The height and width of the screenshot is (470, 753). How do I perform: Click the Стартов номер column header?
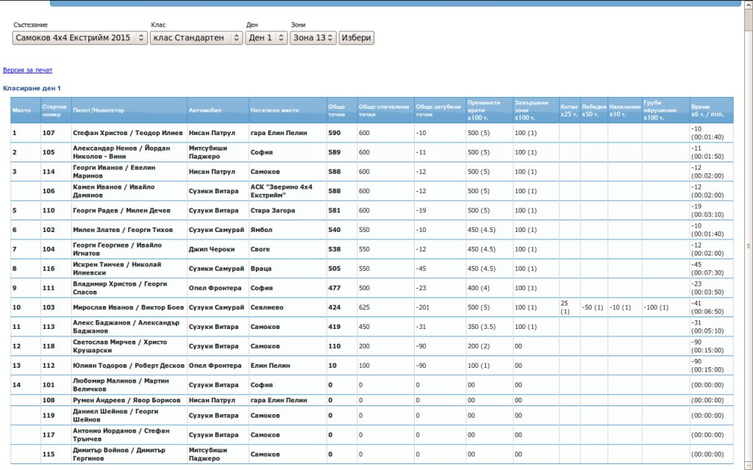pyautogui.click(x=55, y=110)
